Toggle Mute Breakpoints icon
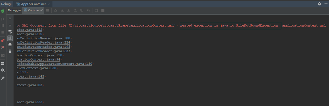This screenshot has width=329, height=106. point(3,47)
